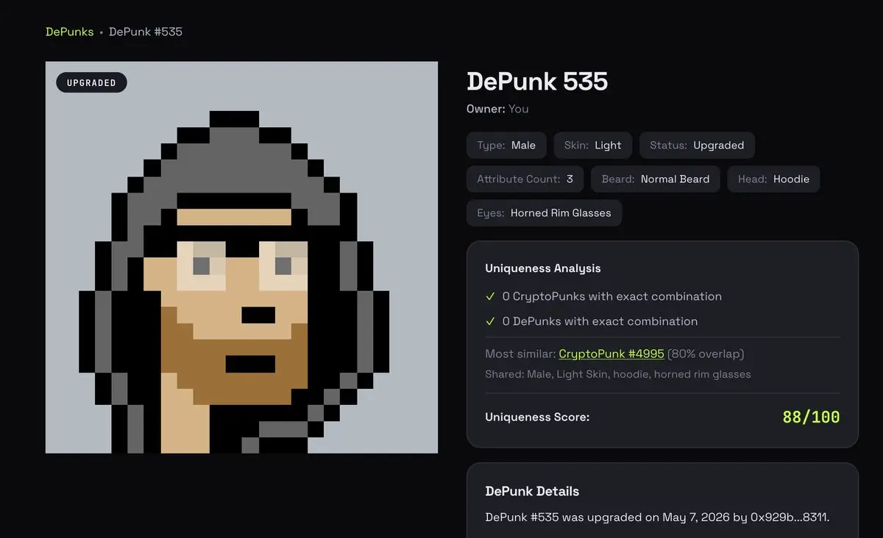
Task: Click the UPGRADED badge on image
Action: [x=91, y=82]
